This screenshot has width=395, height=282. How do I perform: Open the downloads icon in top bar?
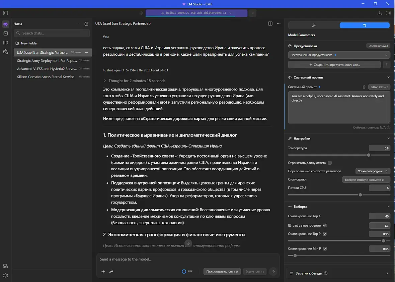(380, 13)
